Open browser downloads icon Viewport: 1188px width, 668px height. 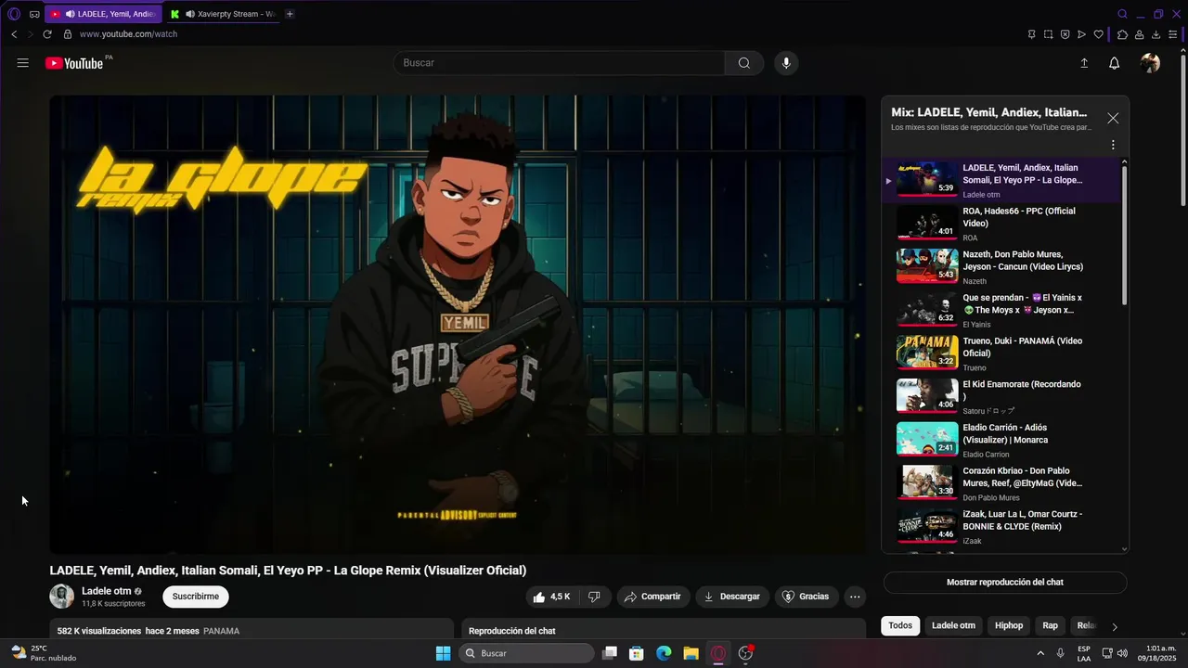(x=1156, y=34)
